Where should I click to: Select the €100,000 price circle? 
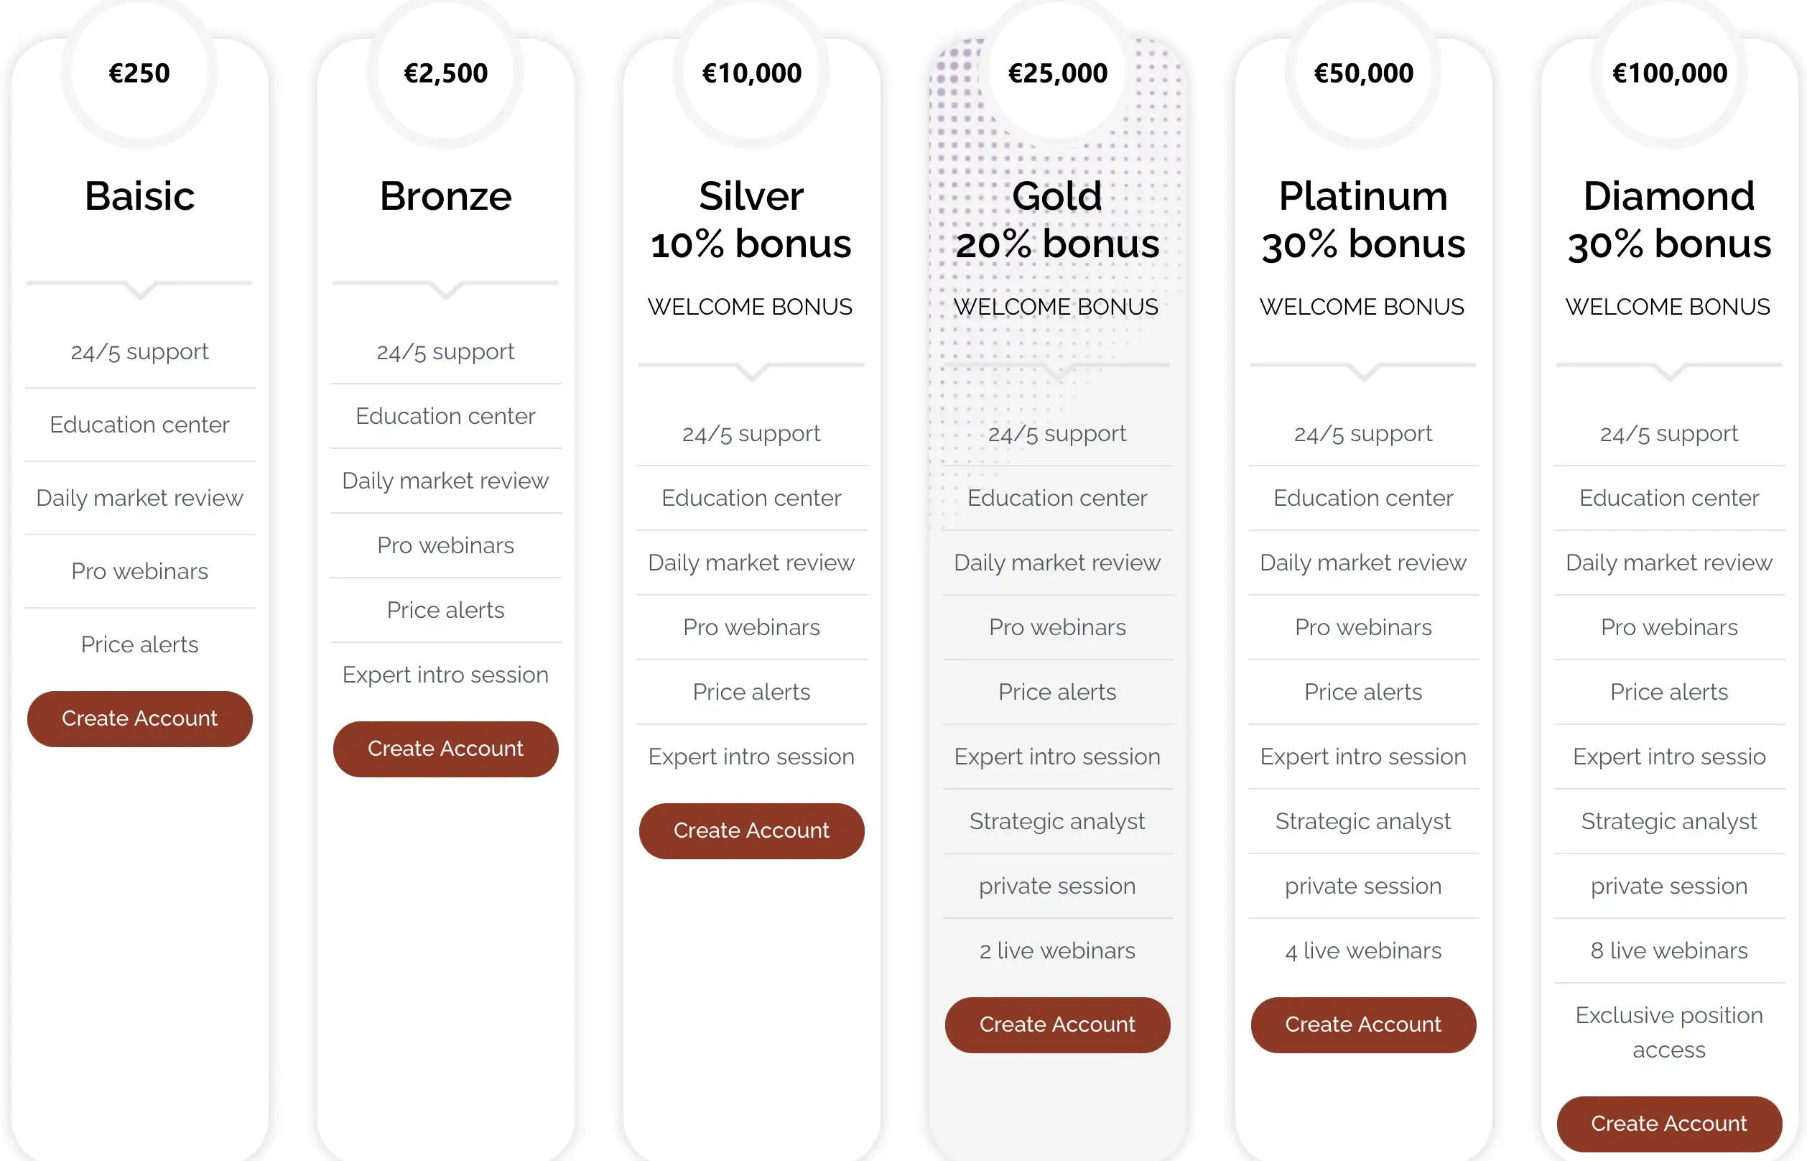pos(1669,73)
